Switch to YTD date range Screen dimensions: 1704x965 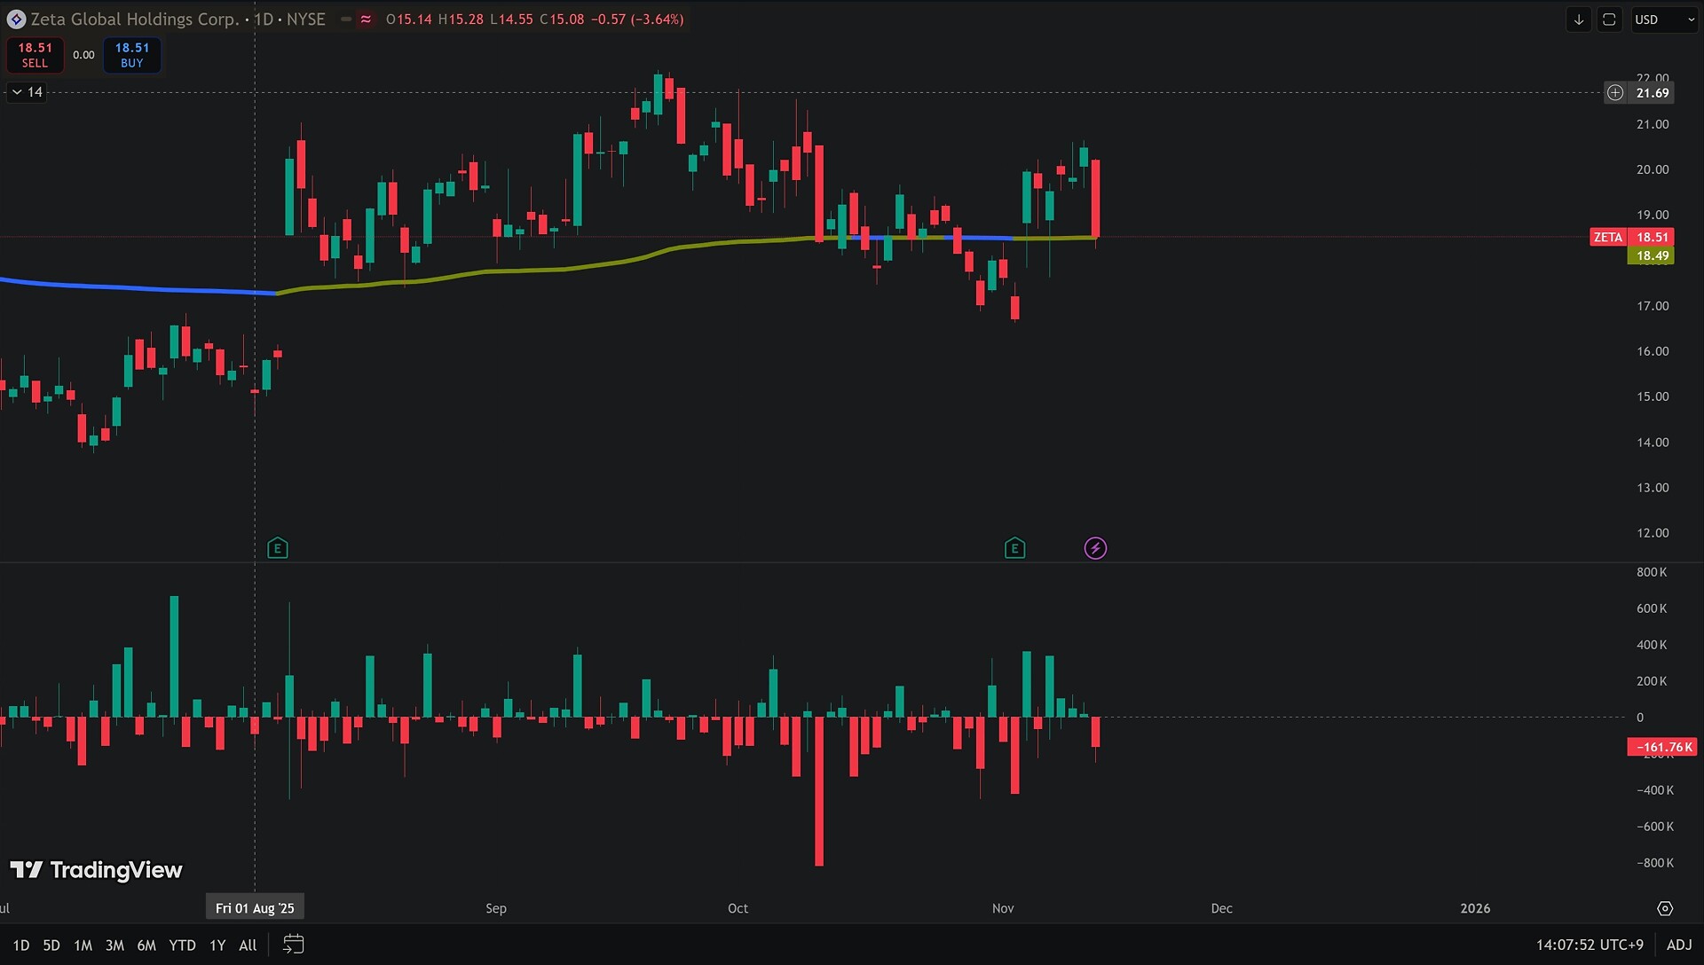(182, 945)
